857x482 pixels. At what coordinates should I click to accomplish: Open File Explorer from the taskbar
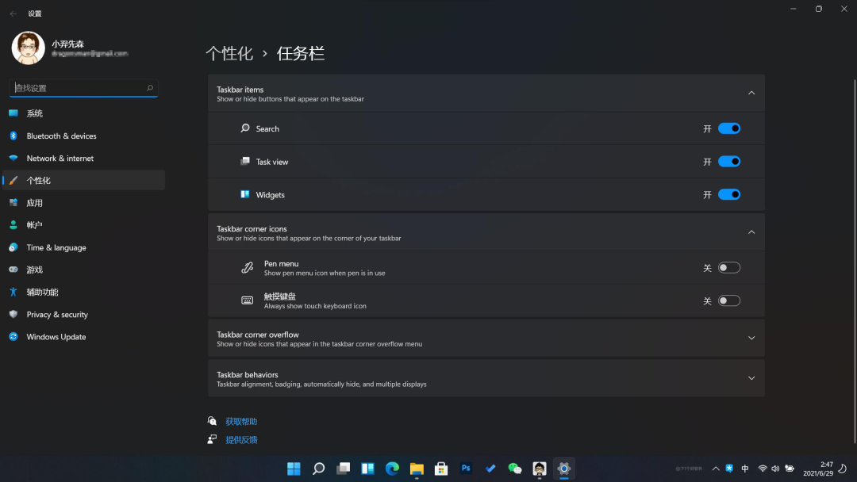(417, 469)
